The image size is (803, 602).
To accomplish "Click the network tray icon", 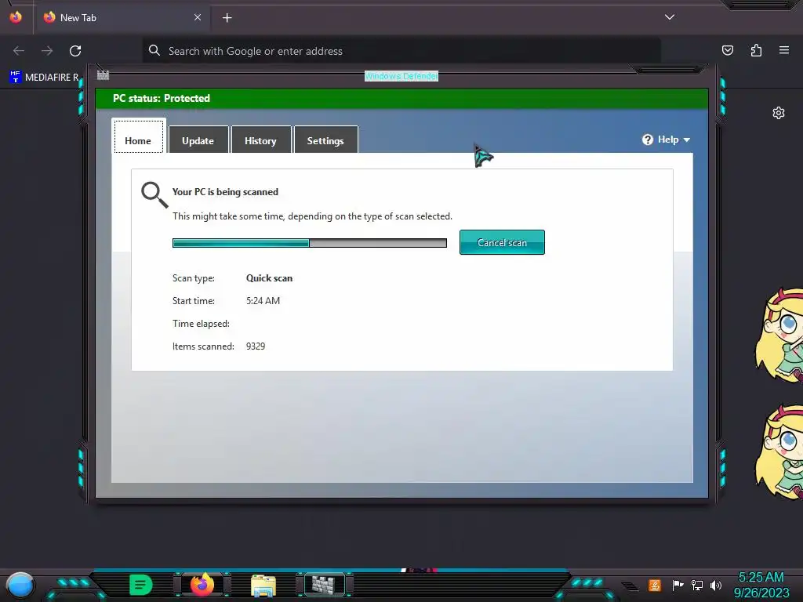I will (697, 585).
